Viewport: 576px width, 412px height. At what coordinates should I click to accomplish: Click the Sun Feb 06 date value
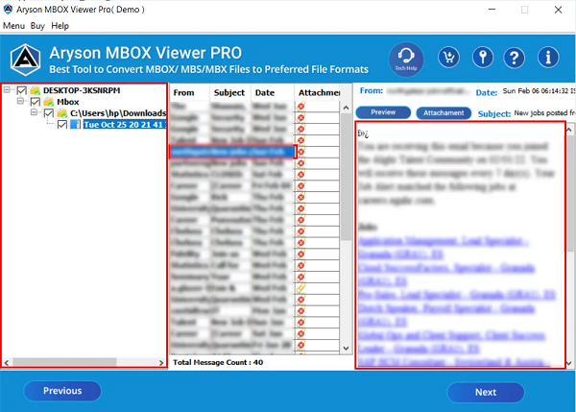point(539,91)
